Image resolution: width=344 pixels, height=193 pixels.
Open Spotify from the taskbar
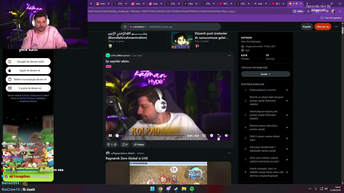pos(192,189)
